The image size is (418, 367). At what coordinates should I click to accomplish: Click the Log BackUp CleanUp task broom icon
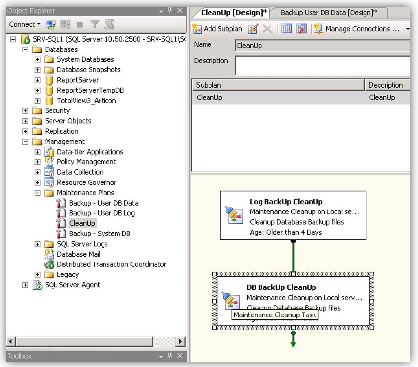(x=234, y=214)
